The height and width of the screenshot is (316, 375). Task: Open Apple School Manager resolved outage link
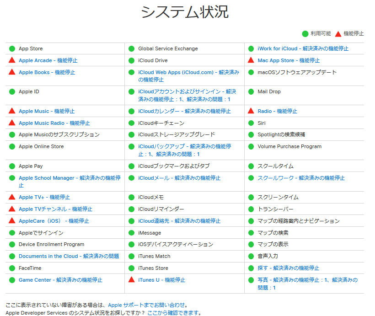(x=70, y=182)
